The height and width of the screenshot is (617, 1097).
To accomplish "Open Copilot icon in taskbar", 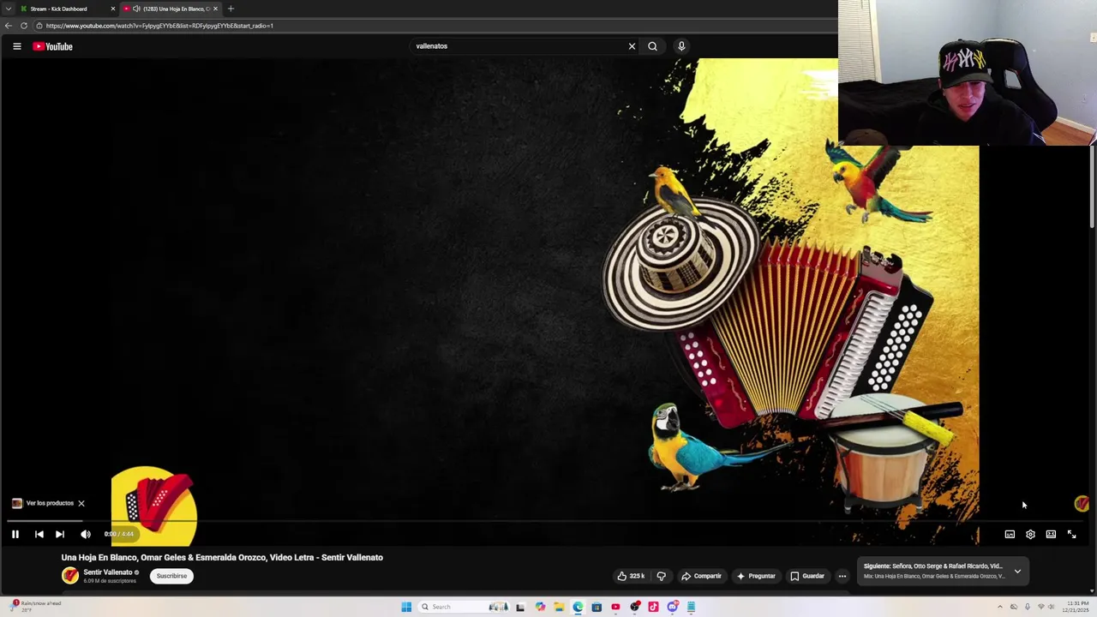I will click(x=540, y=607).
